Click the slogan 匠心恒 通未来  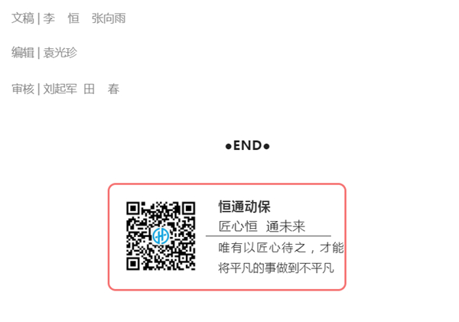point(262,226)
